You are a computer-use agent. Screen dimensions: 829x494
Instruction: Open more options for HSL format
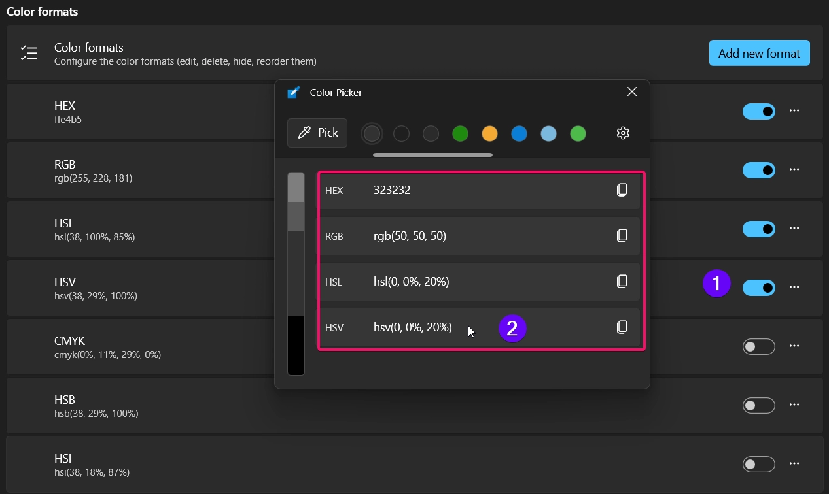[794, 229]
